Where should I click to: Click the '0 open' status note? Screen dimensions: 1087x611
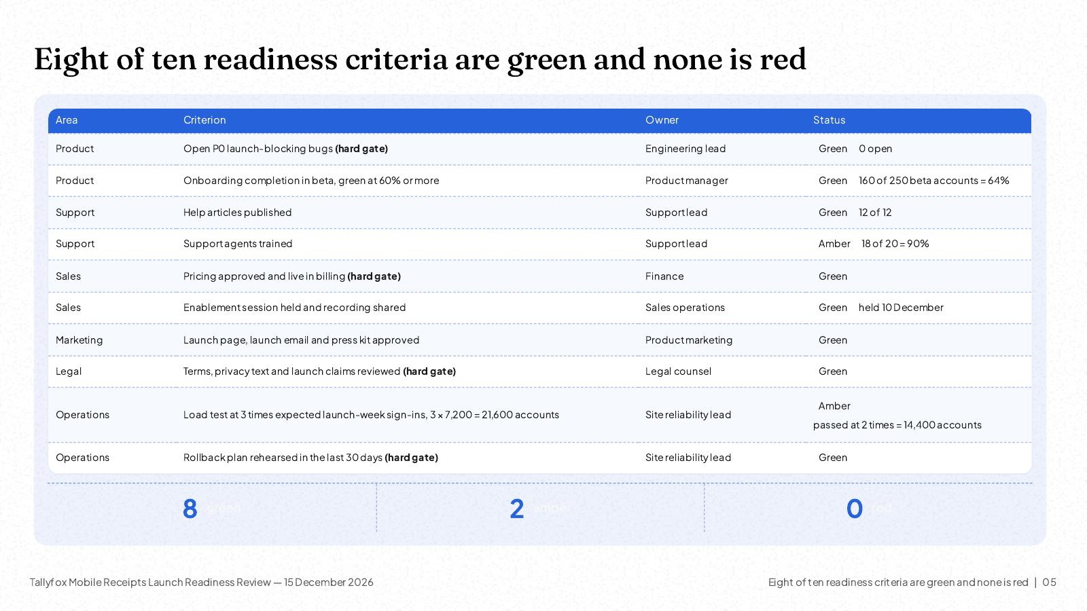875,149
